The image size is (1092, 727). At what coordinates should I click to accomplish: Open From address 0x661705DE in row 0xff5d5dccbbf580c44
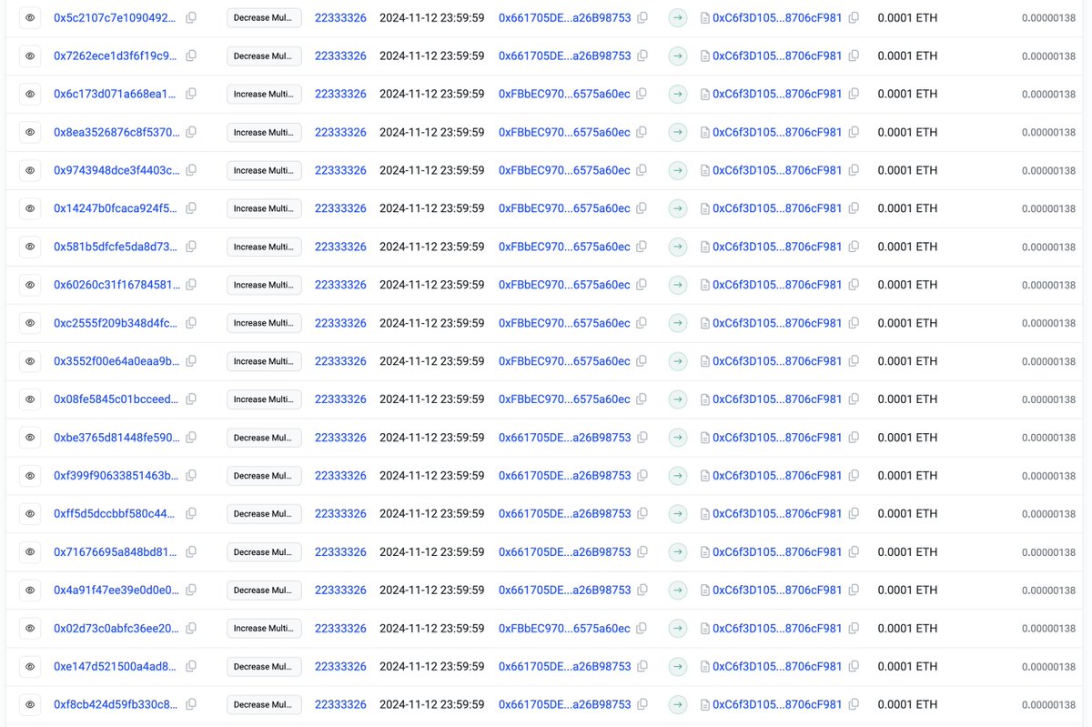(x=564, y=514)
